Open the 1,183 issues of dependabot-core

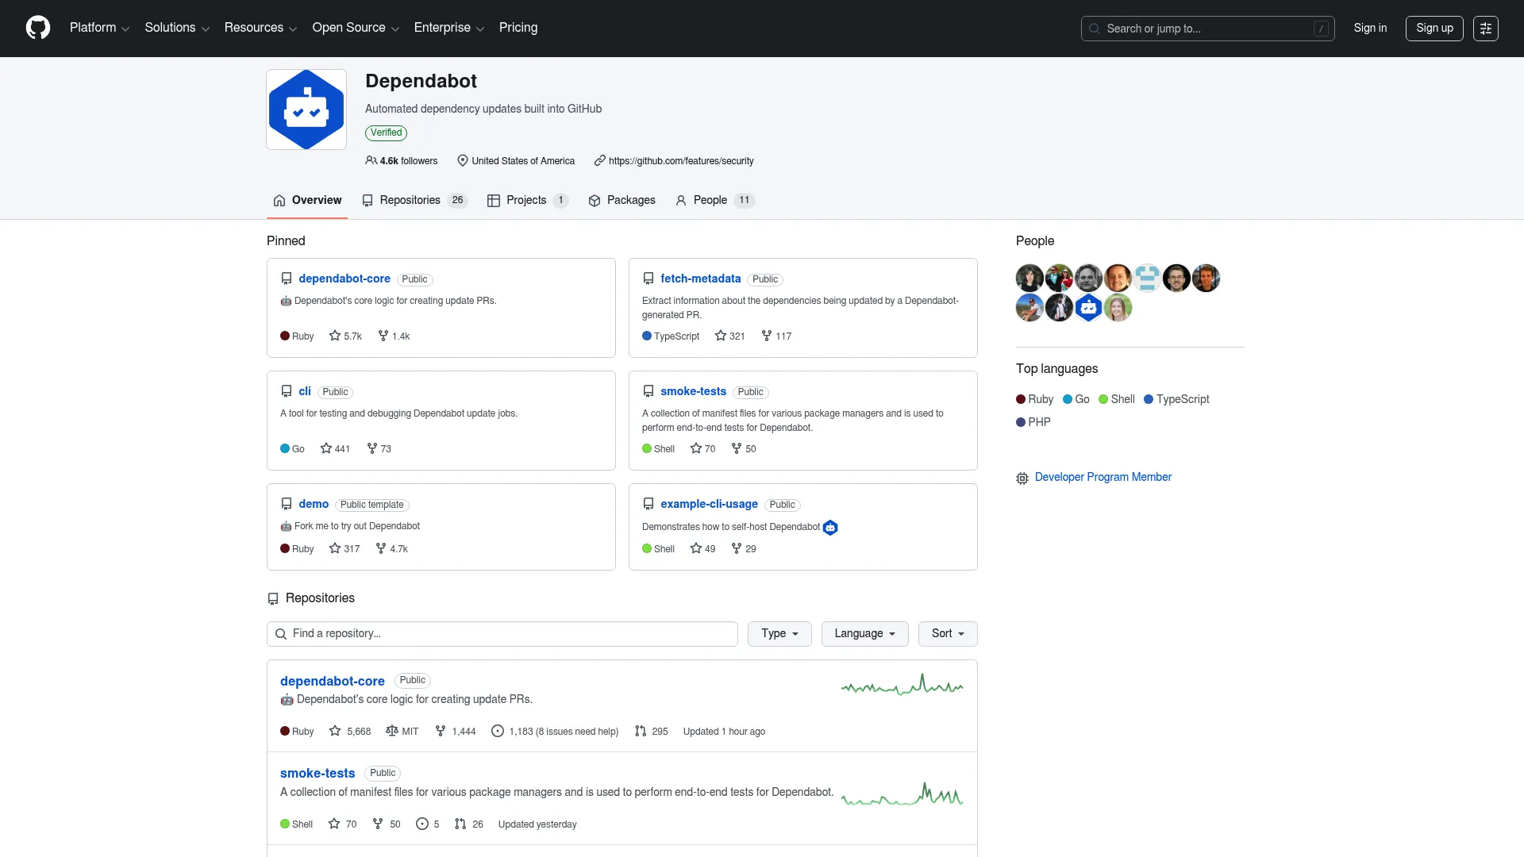coord(555,731)
